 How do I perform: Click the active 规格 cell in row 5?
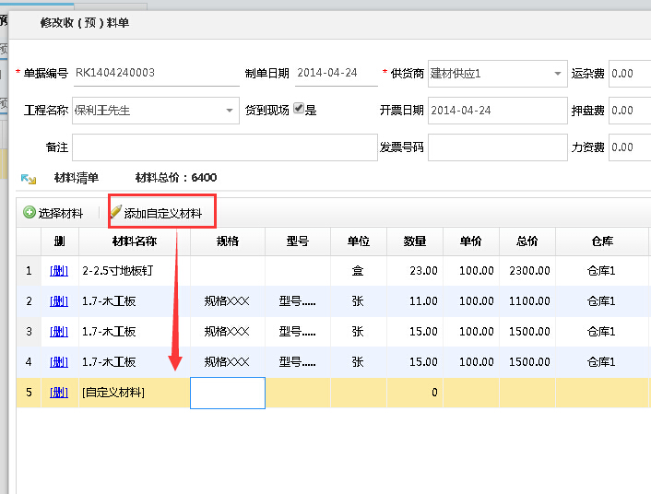tap(228, 393)
